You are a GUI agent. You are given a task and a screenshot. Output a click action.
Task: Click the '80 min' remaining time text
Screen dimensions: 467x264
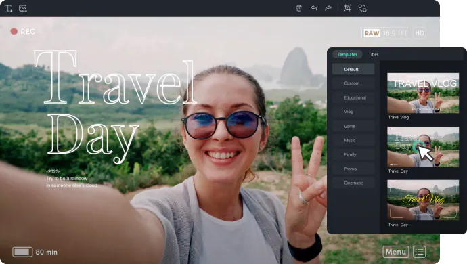[47, 252]
